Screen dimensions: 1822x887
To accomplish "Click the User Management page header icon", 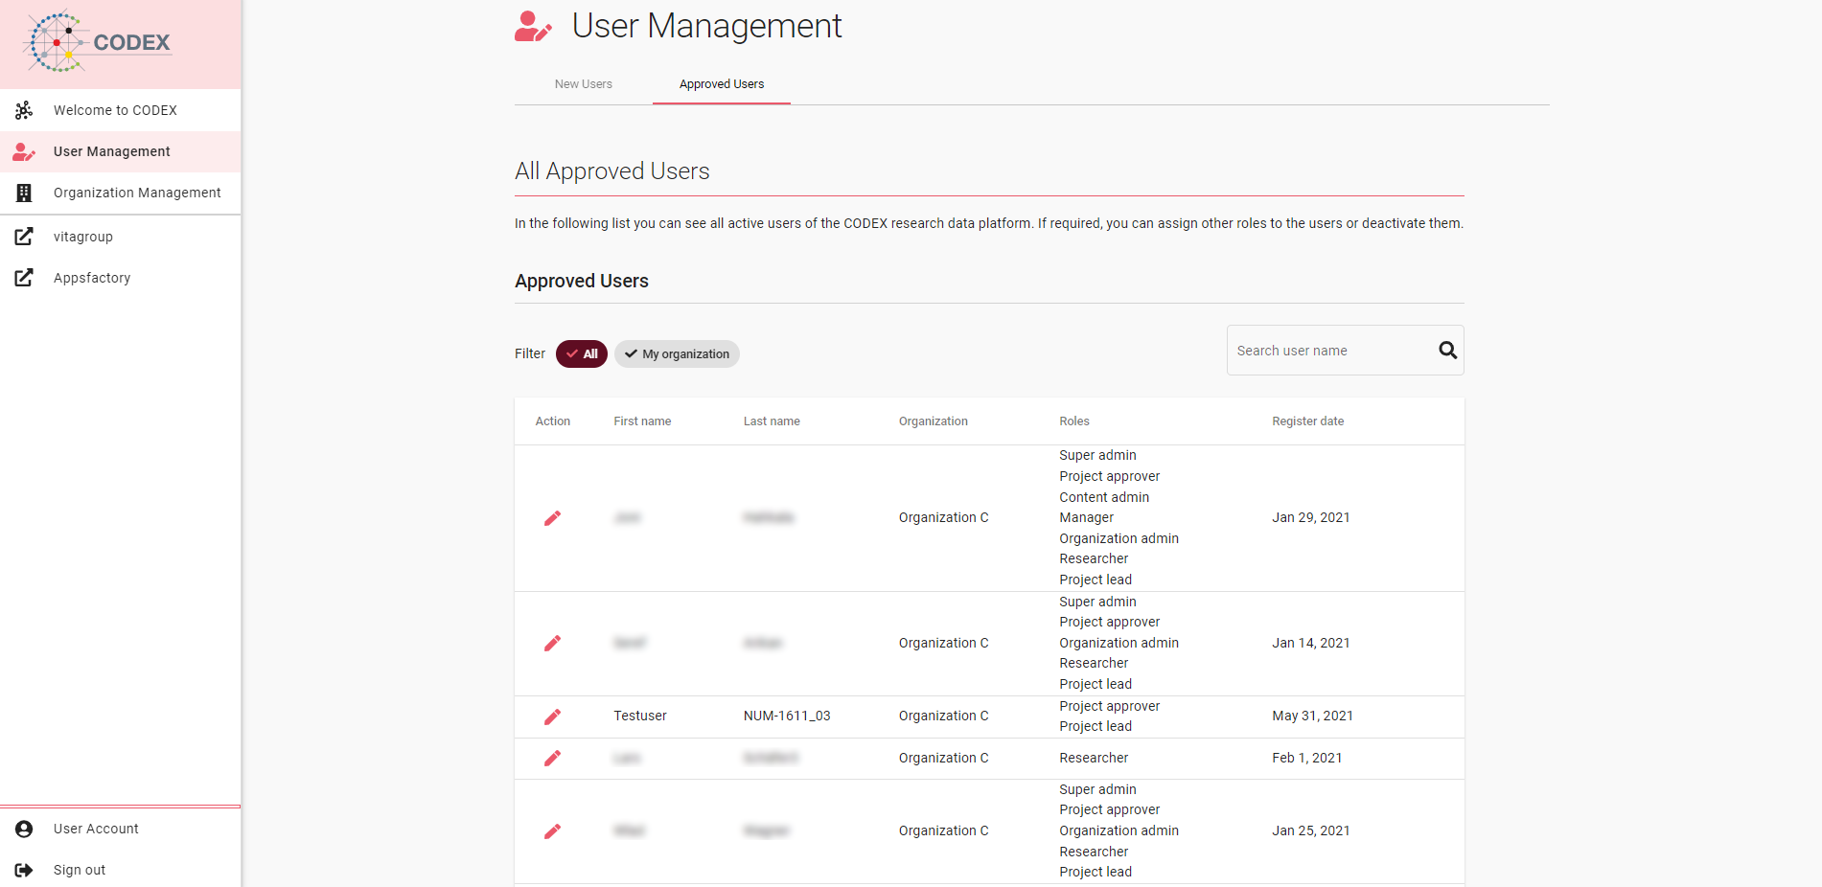I will click(x=533, y=27).
